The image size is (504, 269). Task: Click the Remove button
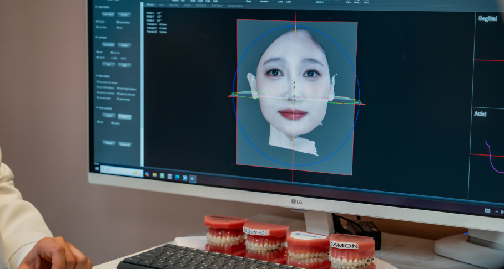click(109, 143)
